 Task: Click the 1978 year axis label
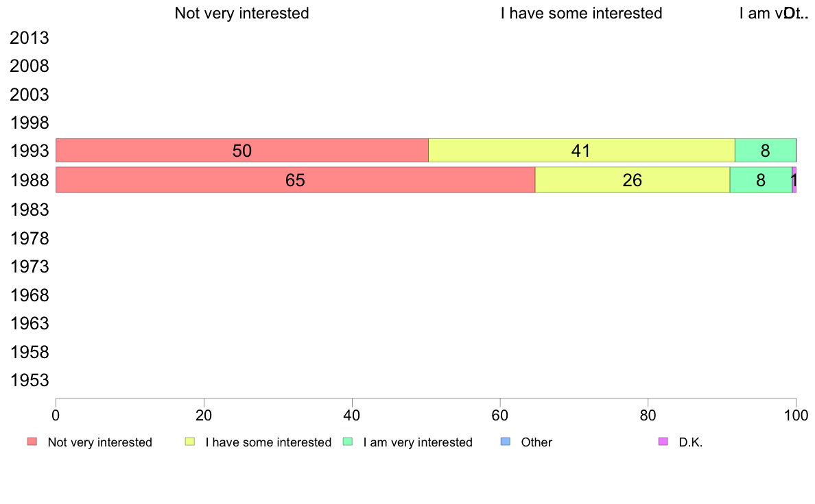(29, 239)
